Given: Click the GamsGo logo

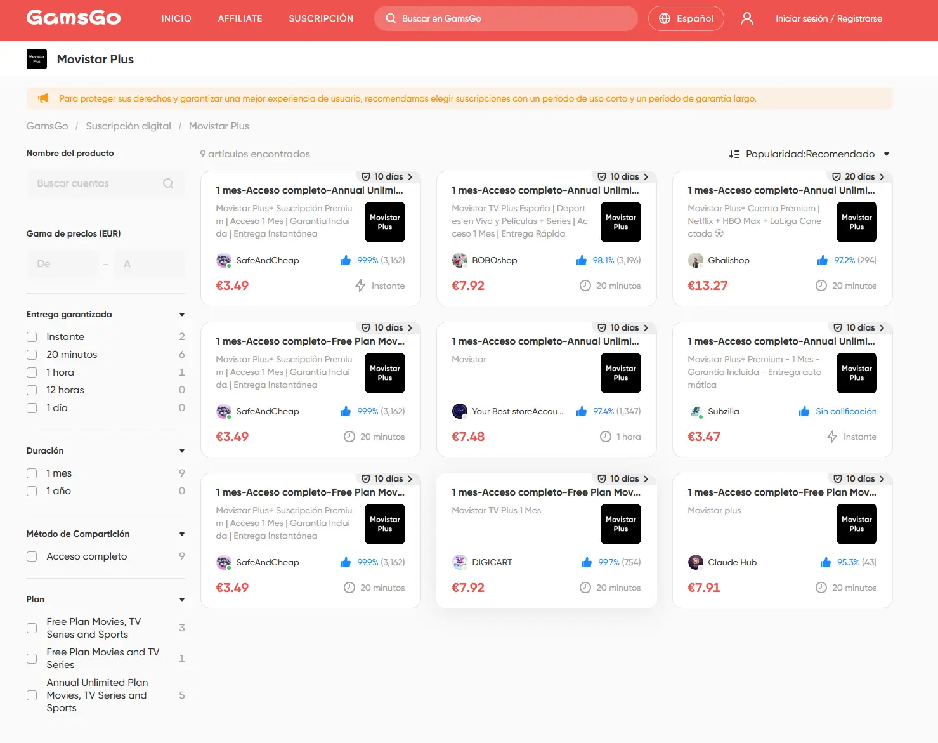Looking at the screenshot, I should point(74,18).
